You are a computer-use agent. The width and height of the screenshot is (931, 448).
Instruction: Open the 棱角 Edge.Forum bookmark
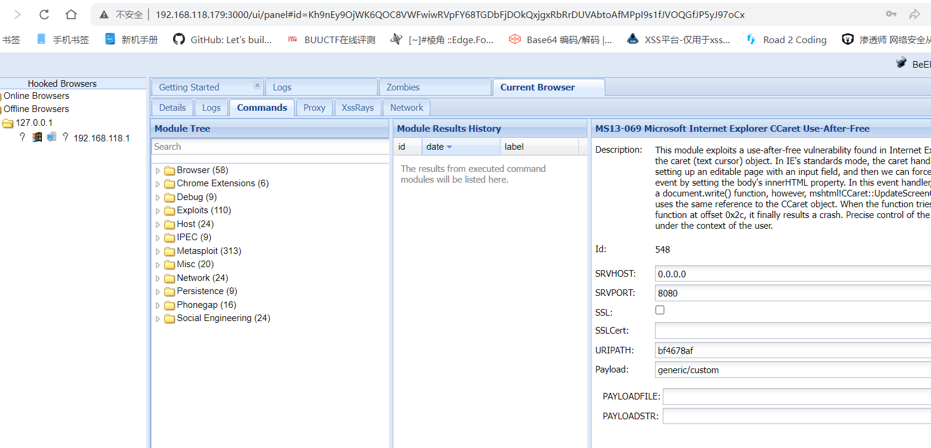tap(442, 40)
